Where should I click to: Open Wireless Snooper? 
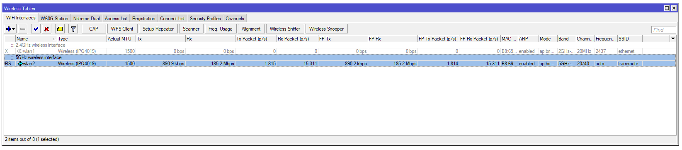click(327, 29)
